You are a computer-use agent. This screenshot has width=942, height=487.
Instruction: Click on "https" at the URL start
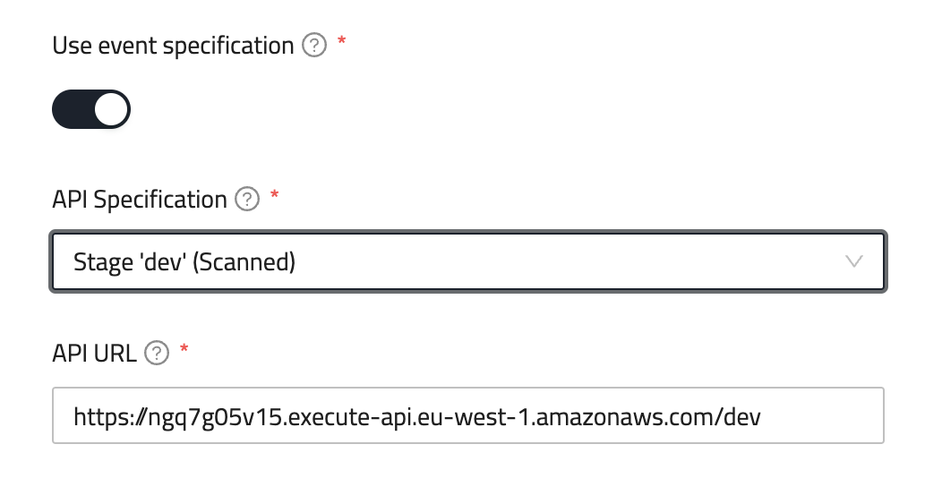95,415
